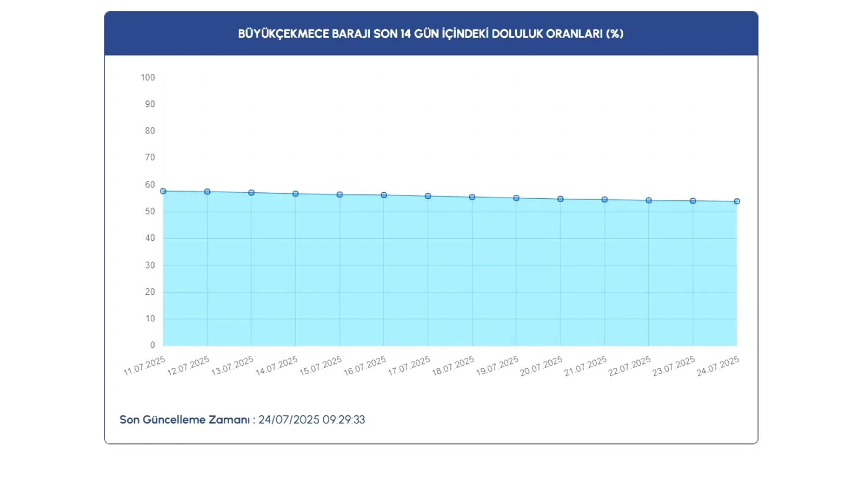
Task: Click the 100 y-axis value label
Action: [x=148, y=78]
